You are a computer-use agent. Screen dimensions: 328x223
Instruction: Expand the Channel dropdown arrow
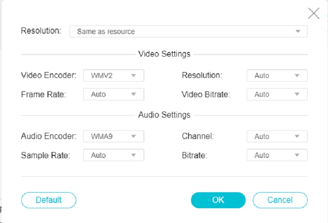297,137
